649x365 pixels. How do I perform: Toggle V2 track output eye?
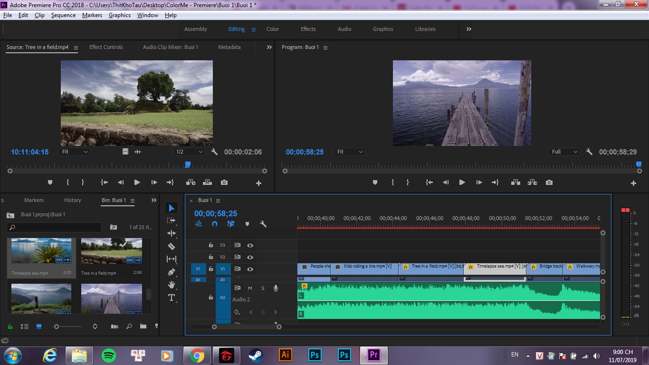point(250,257)
